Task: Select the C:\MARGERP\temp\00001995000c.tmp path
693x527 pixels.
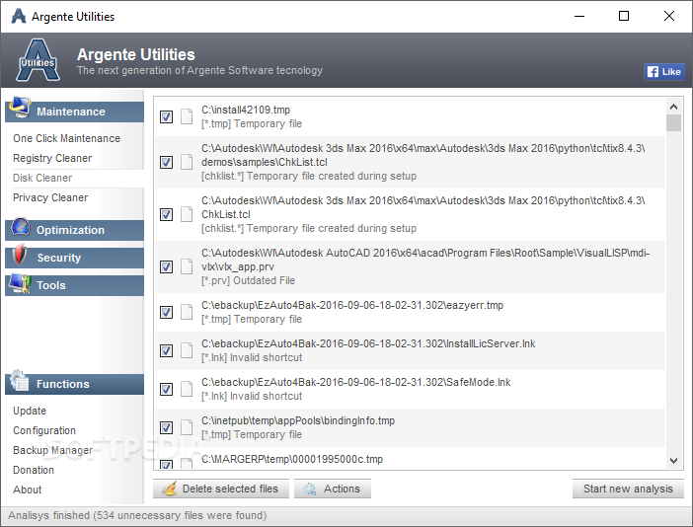Action: (x=292, y=460)
